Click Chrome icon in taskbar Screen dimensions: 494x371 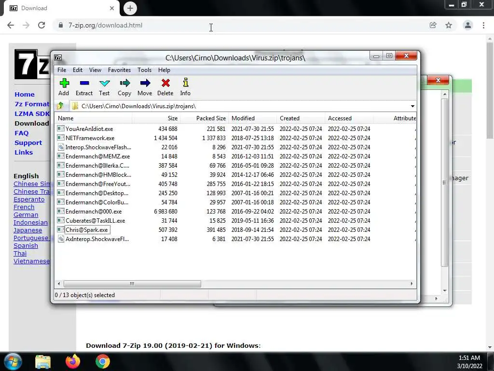tap(103, 361)
